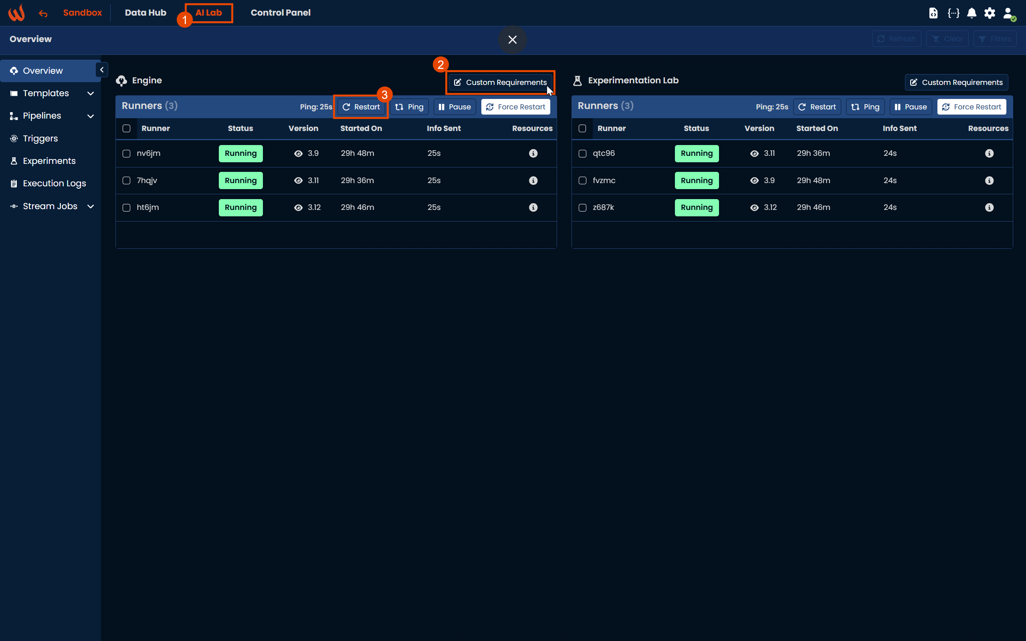Screen dimensions: 1026x641
Task: Toggle the select-all checkbox in Engine runners
Action: point(126,129)
